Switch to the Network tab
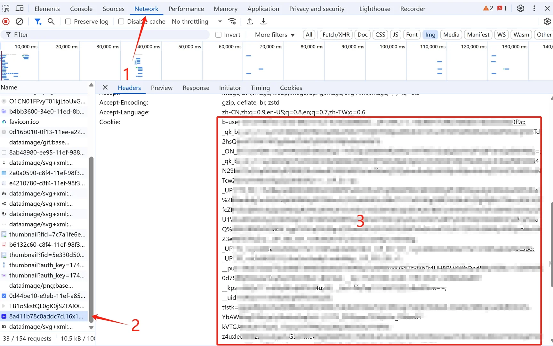553x346 pixels. (x=146, y=9)
